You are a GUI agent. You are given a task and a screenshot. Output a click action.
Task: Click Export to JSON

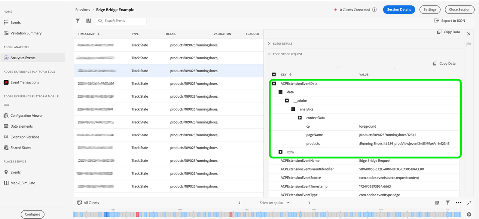tap(449, 21)
